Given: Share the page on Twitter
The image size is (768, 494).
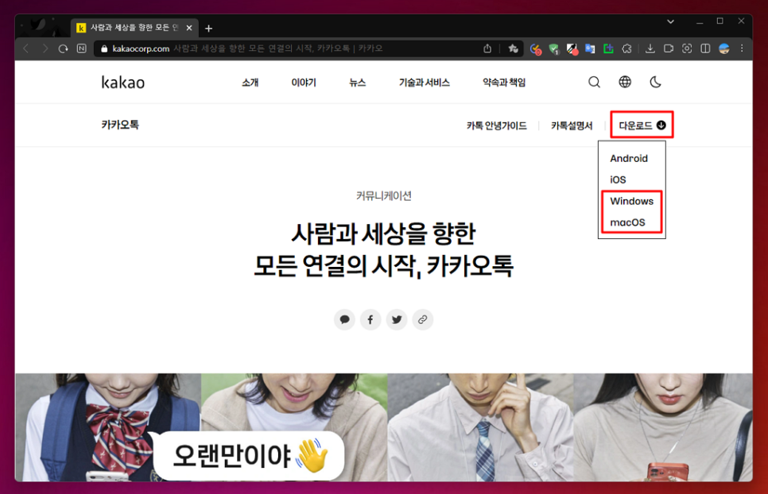Looking at the screenshot, I should coord(397,319).
